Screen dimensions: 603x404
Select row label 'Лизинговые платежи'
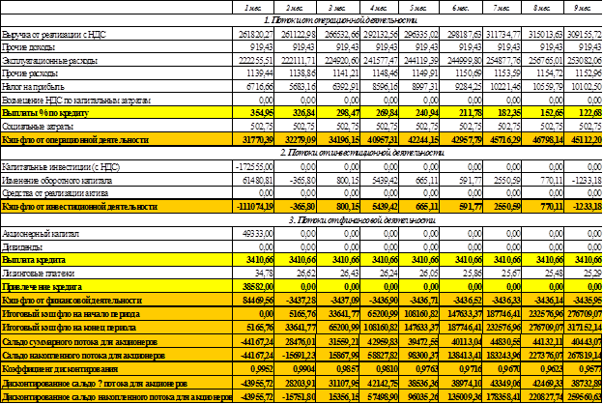coord(38,274)
